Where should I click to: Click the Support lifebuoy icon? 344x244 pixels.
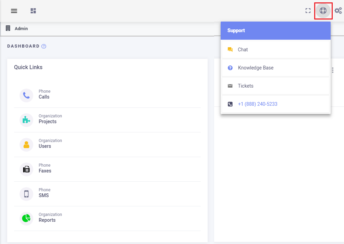323,11
